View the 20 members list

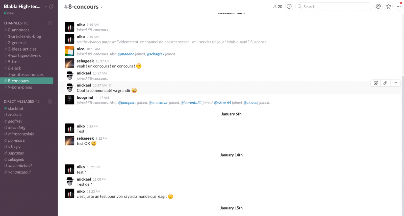click(278, 7)
